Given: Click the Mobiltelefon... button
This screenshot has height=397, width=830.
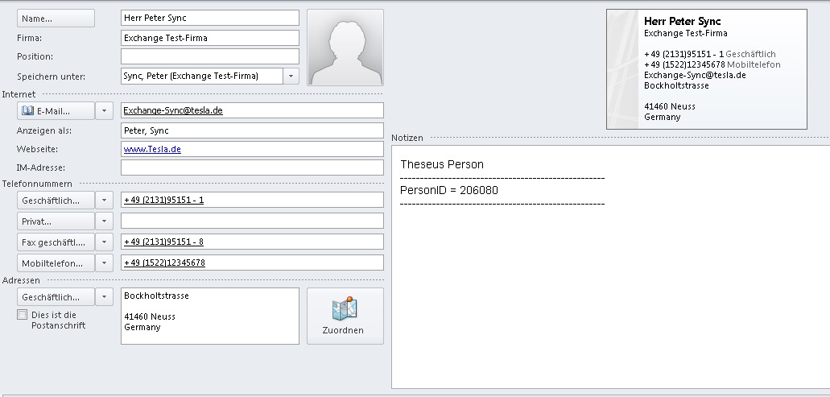Looking at the screenshot, I should [x=55, y=263].
